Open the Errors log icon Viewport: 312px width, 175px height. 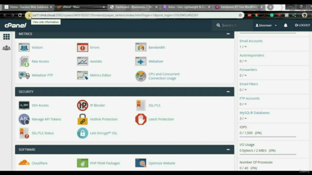click(x=82, y=48)
